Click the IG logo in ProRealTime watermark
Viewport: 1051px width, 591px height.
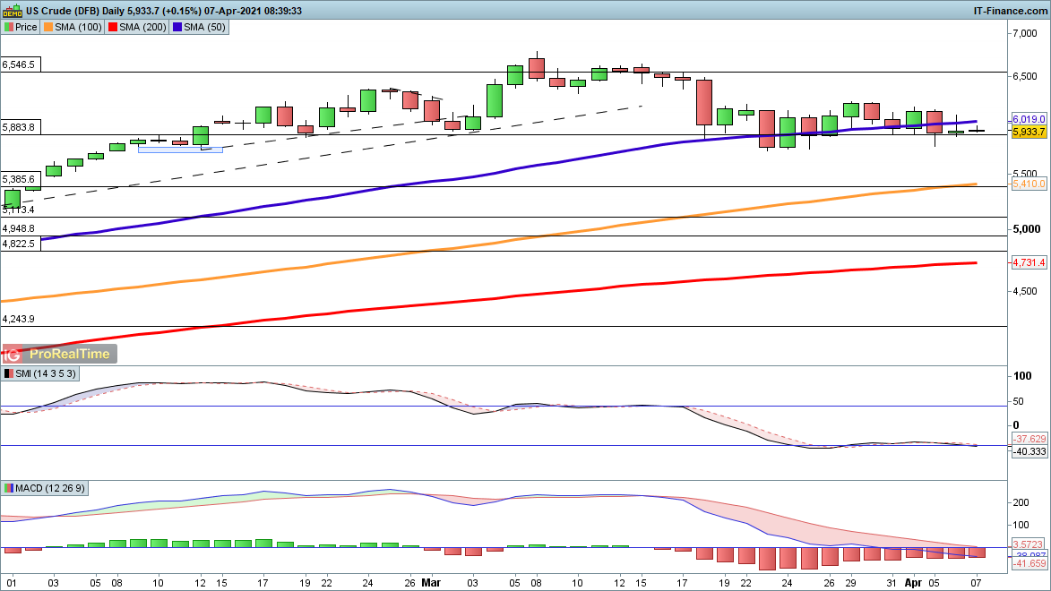tap(13, 354)
